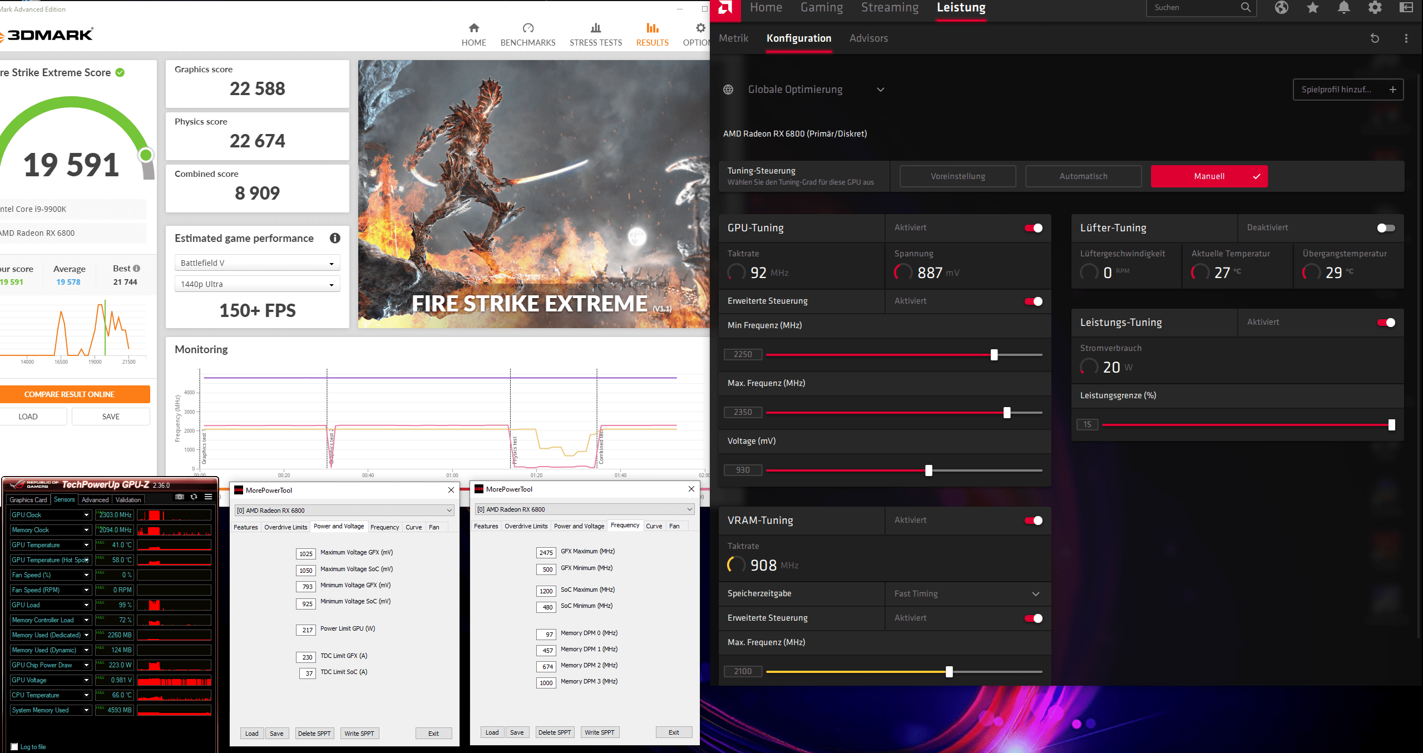Toggle GPU Erweiterte Steuerung switch
The height and width of the screenshot is (753, 1423).
coord(1034,301)
